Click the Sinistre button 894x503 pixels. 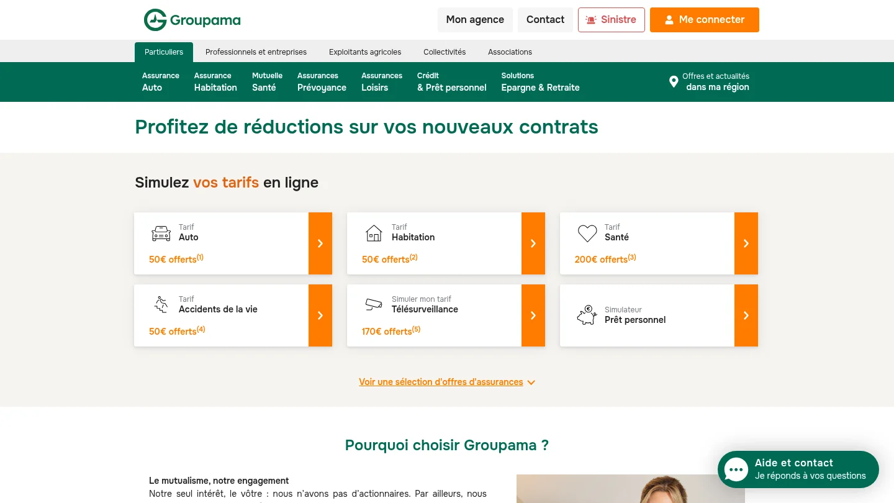611,20
